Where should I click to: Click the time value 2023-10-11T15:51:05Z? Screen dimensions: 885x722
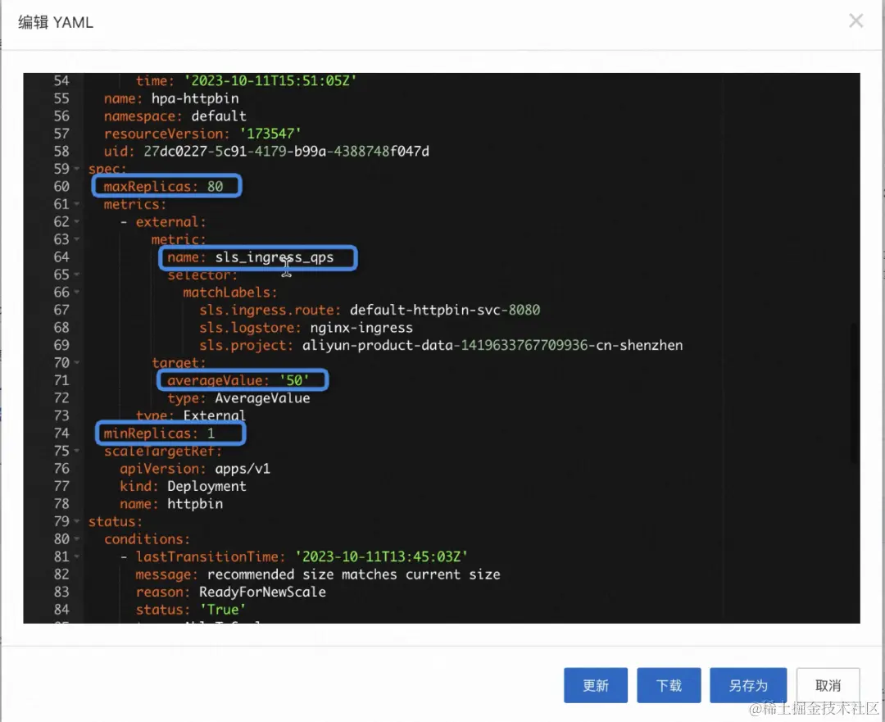click(270, 81)
